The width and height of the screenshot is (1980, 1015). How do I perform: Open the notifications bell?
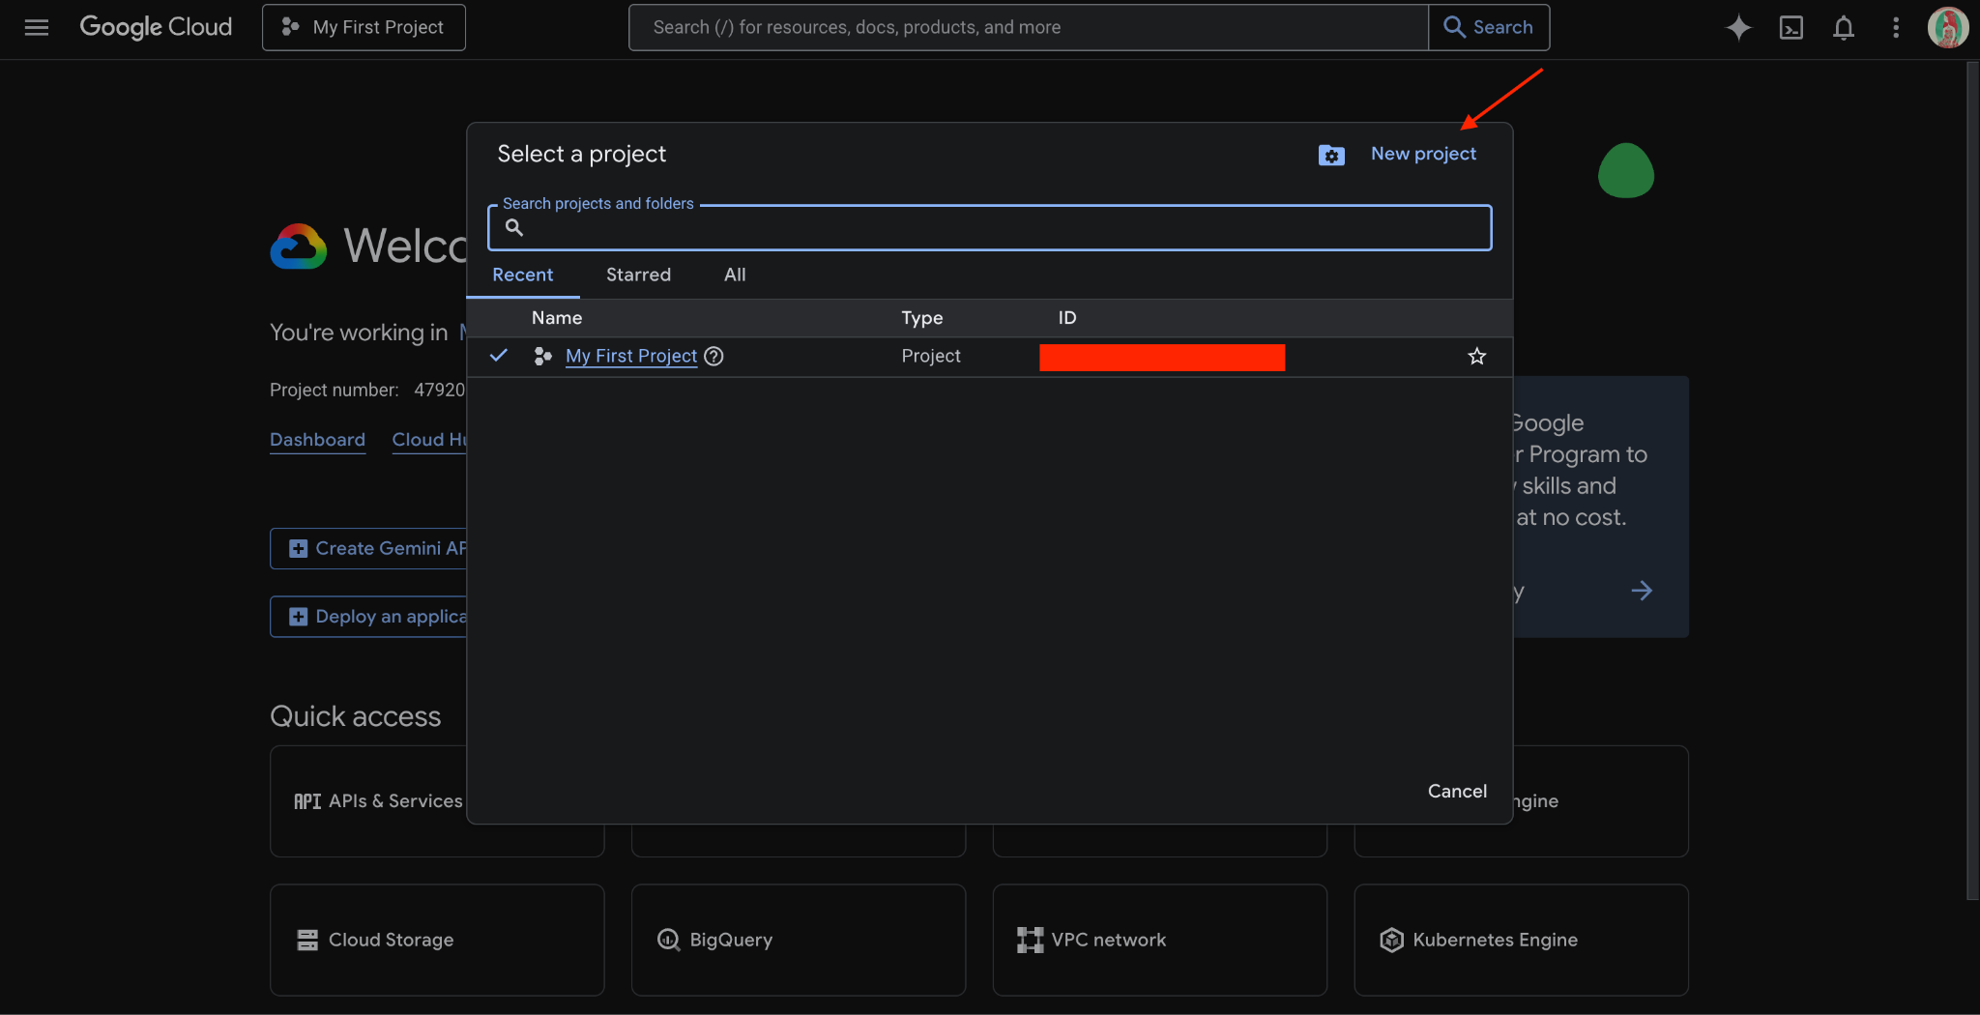coord(1844,27)
